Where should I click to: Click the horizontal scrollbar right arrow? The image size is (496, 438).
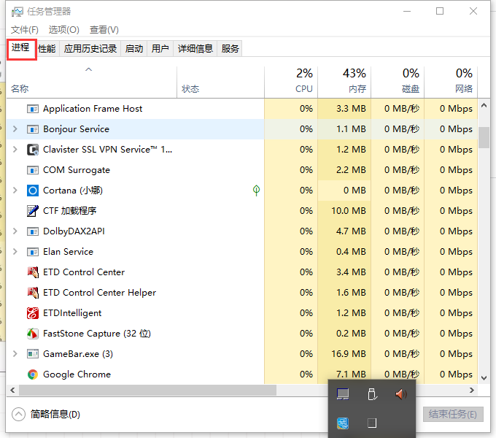pyautogui.click(x=472, y=391)
